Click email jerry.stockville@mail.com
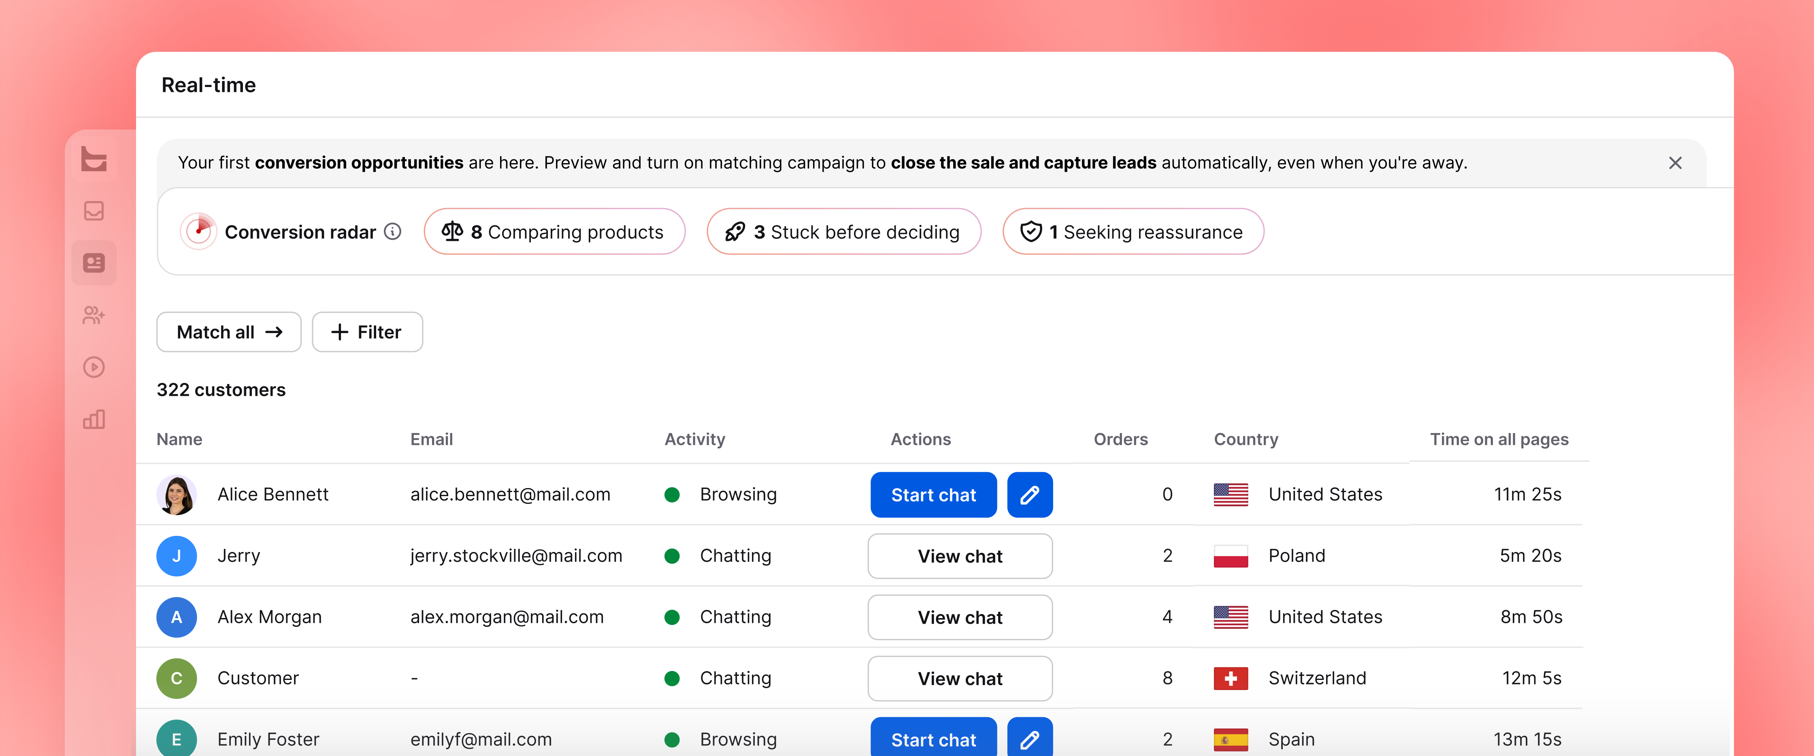The height and width of the screenshot is (756, 1814). pyautogui.click(x=516, y=556)
